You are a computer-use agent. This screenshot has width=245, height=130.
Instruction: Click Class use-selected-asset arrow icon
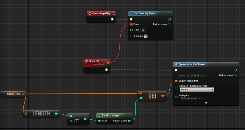pyautogui.click(x=201, y=76)
